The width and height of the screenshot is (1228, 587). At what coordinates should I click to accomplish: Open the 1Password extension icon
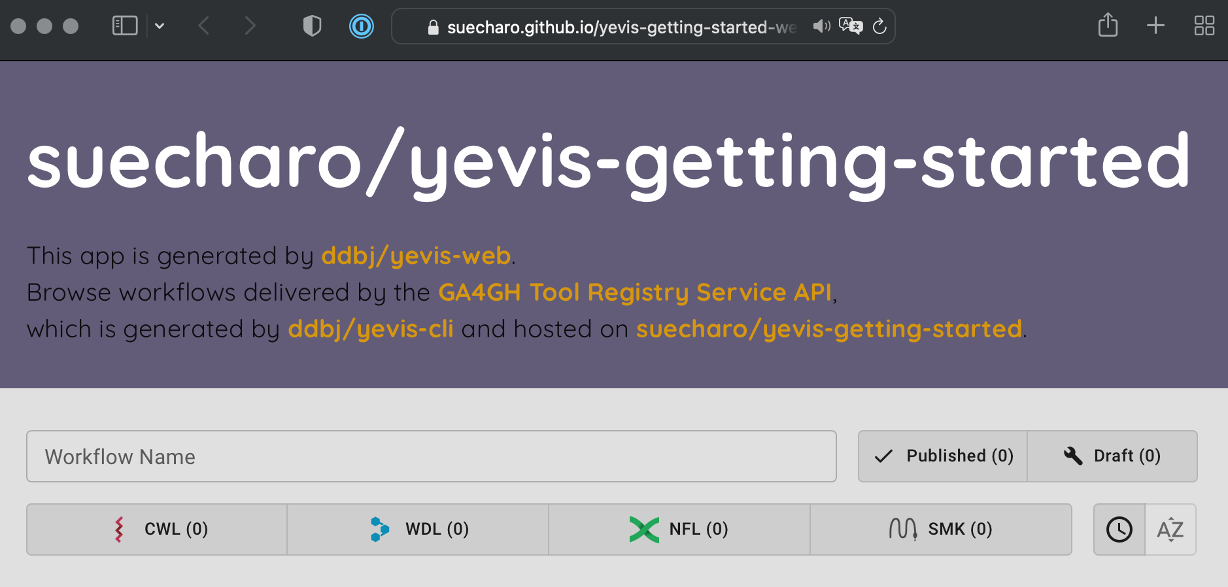(x=362, y=26)
